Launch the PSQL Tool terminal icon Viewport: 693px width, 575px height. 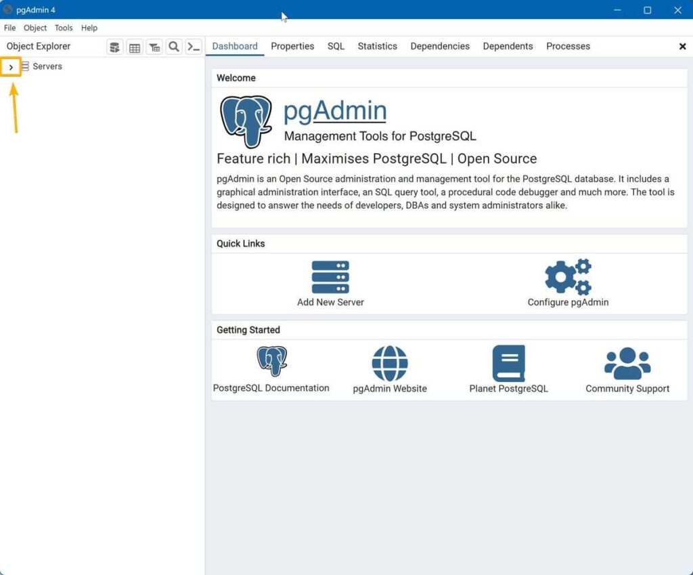pos(194,47)
